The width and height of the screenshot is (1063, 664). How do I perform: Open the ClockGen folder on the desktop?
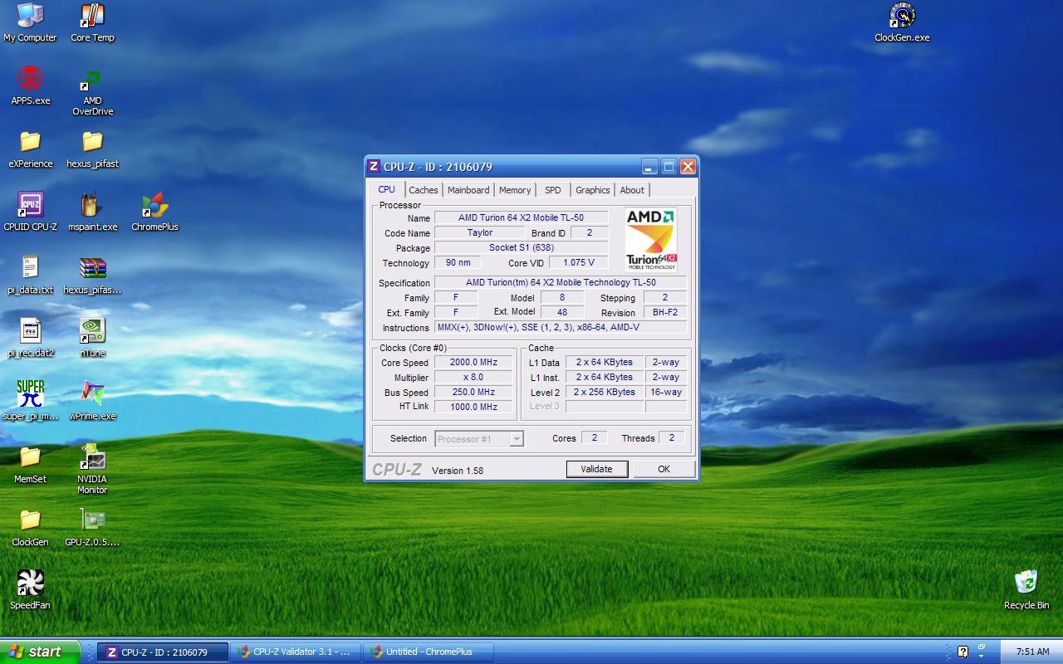(x=30, y=527)
